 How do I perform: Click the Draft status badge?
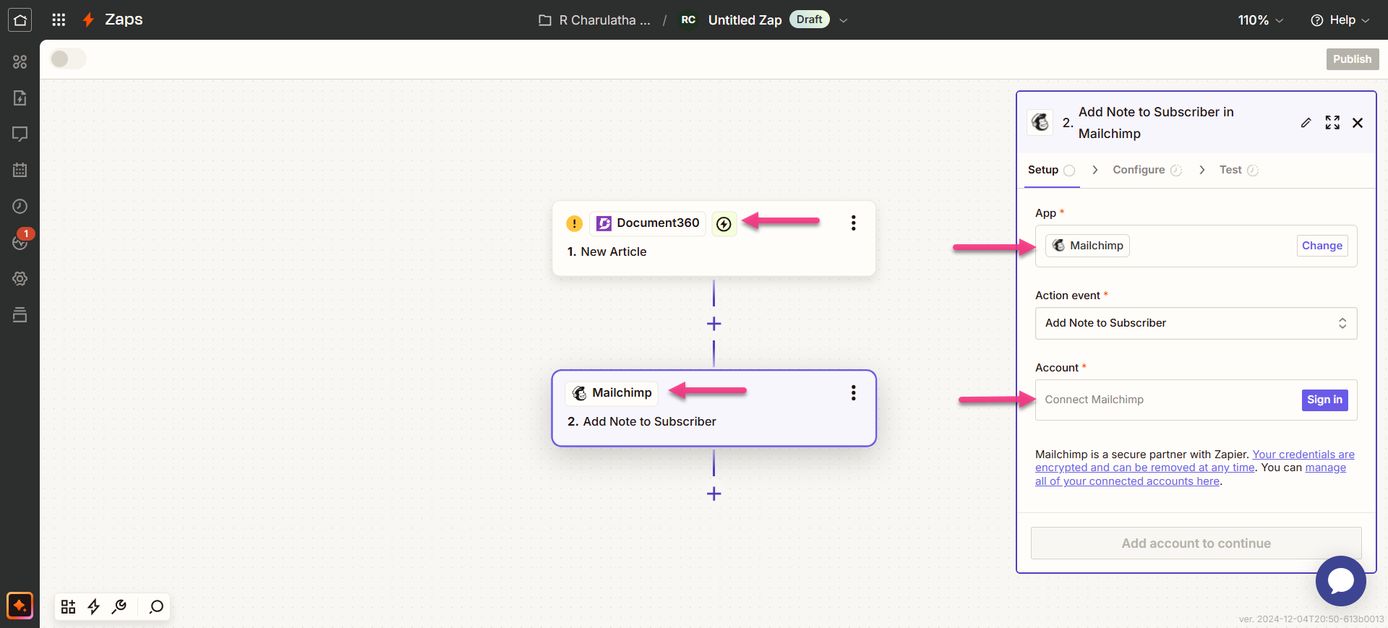pos(809,20)
